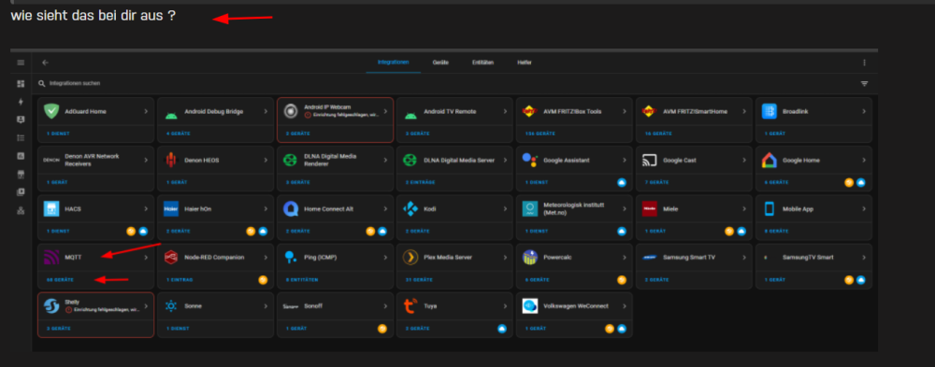This screenshot has height=367, width=935.
Task: Expand the Miele integration chevron
Action: pos(744,209)
